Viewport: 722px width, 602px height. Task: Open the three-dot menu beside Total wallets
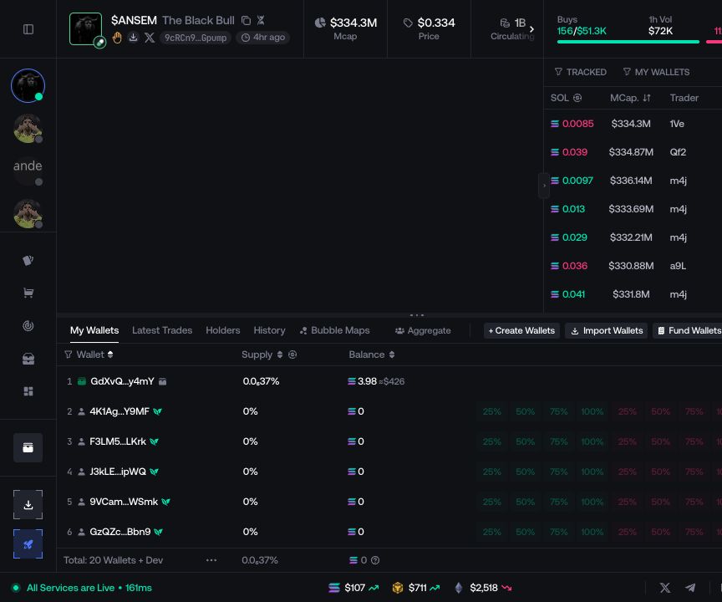pyautogui.click(x=211, y=560)
